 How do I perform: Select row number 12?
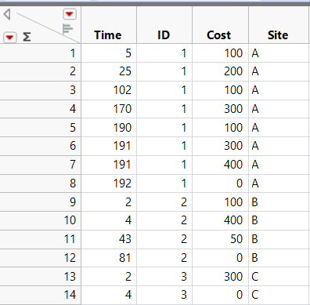pos(41,258)
